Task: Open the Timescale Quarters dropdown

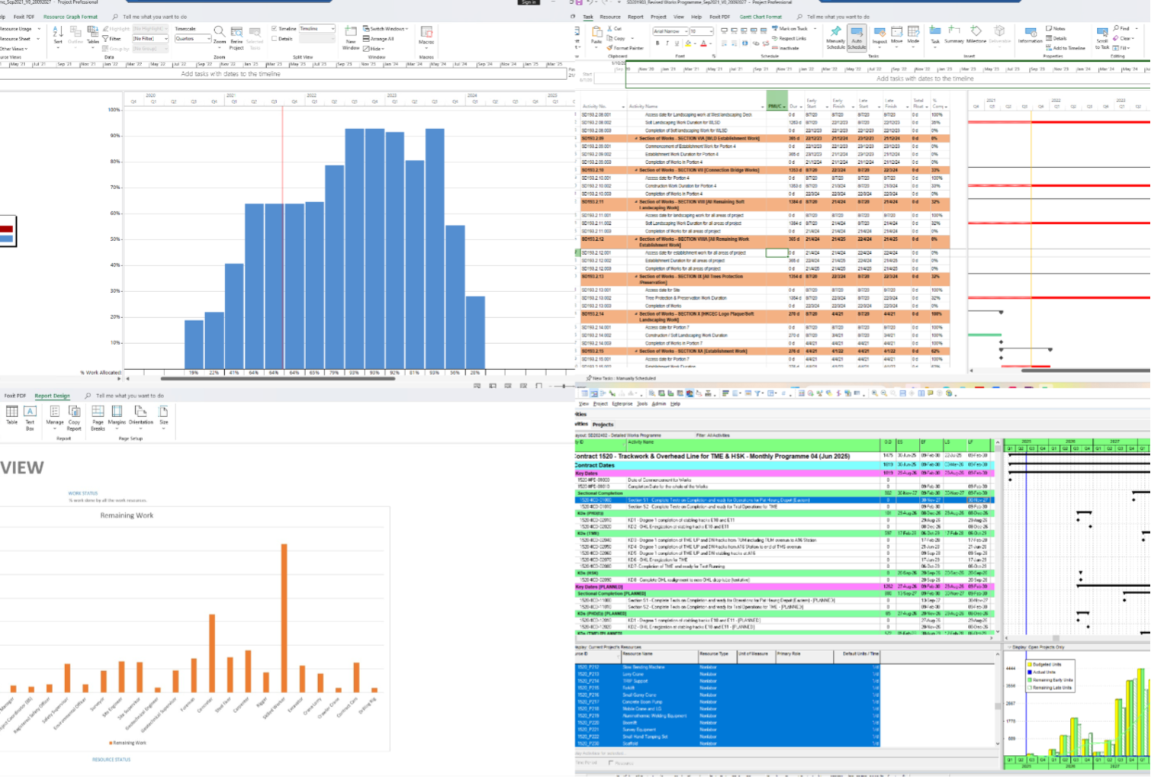Action: point(192,38)
